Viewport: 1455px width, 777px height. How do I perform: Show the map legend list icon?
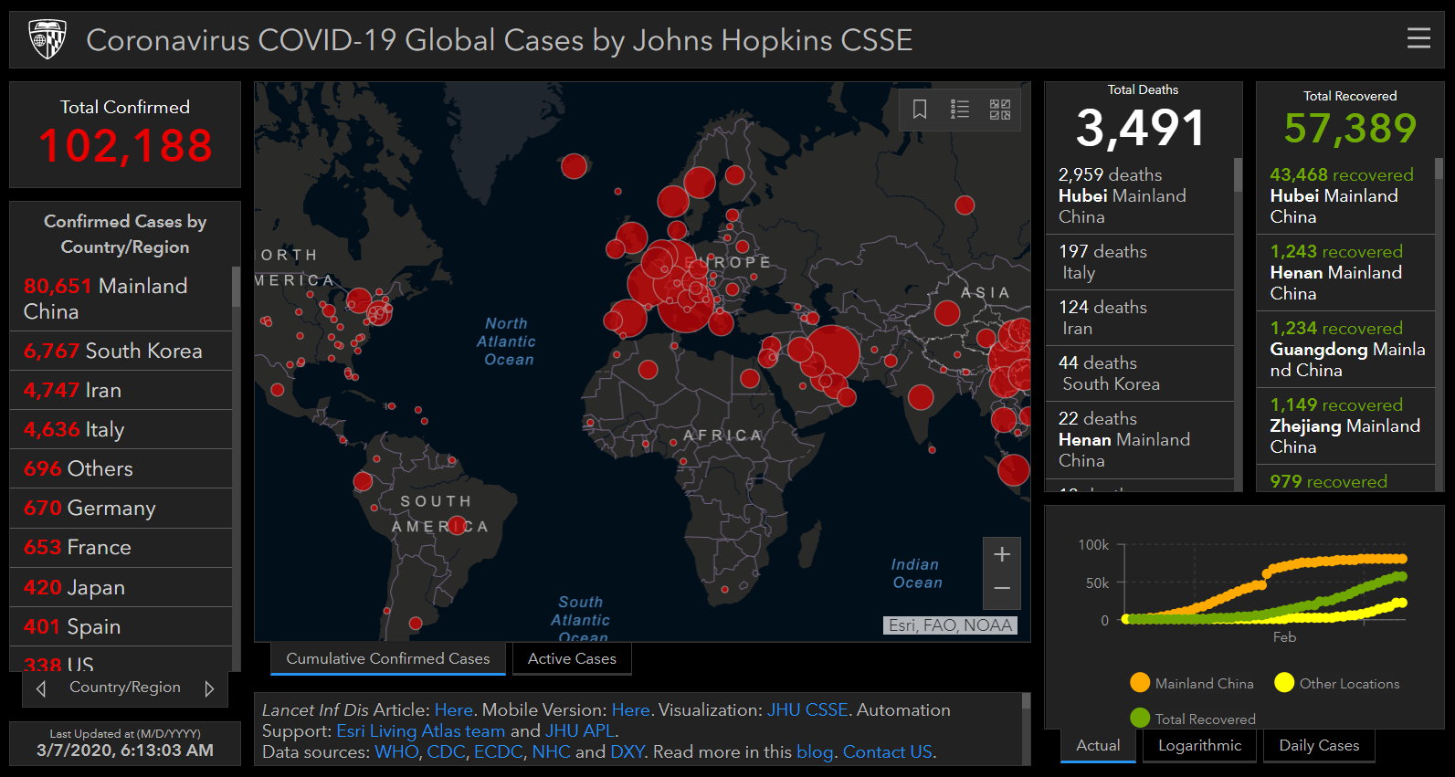click(x=960, y=110)
